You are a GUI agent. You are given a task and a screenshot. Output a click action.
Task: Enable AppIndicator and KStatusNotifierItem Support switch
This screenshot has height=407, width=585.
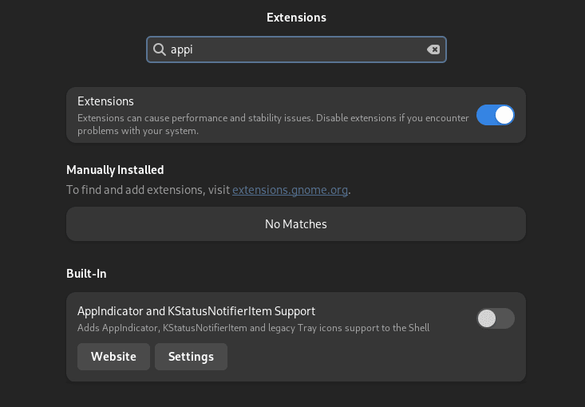[495, 319]
